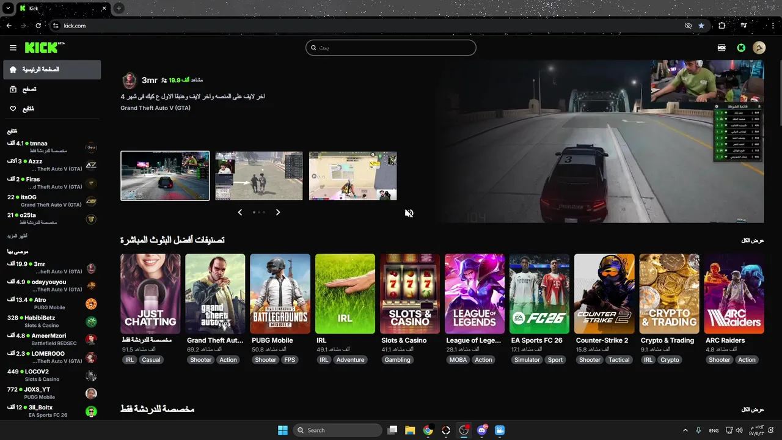Click the green K coin icon in header

point(741,48)
